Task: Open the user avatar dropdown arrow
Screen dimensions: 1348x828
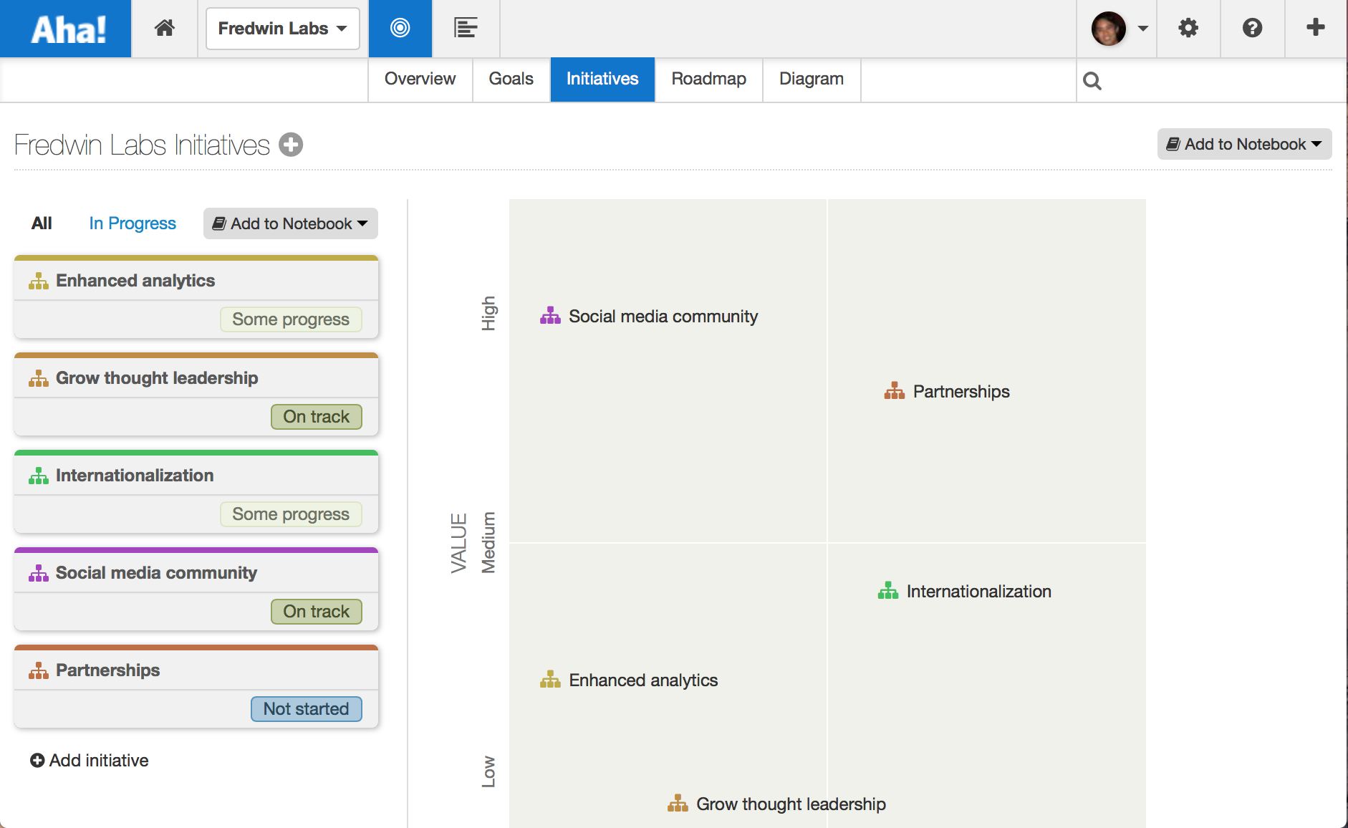Action: (1142, 28)
